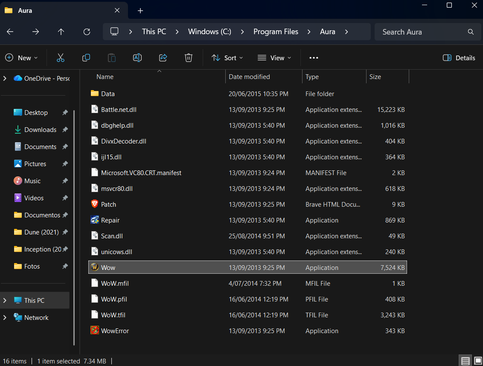Click the PC monitor icon in address bar
Viewport: 483px width, 366px height.
point(114,32)
